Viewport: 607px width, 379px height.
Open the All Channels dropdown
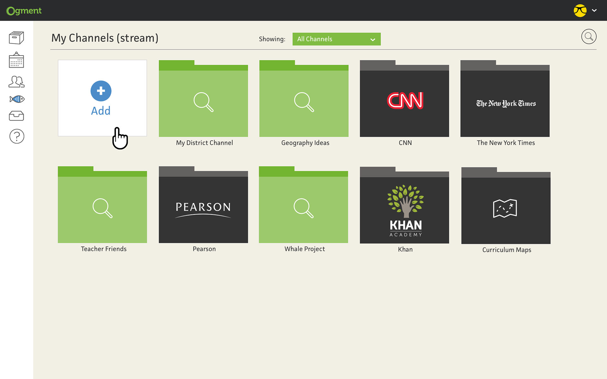[336, 39]
